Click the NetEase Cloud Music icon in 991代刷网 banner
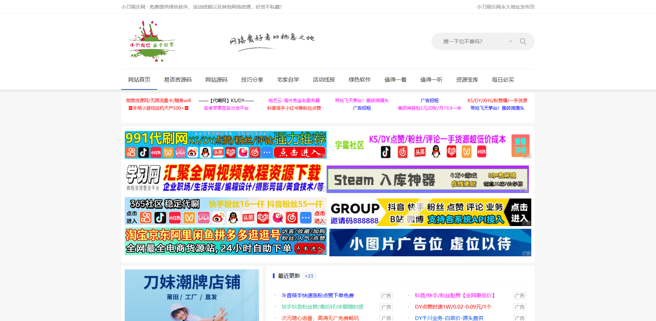Viewport: 656px width, 321px height. (255, 152)
